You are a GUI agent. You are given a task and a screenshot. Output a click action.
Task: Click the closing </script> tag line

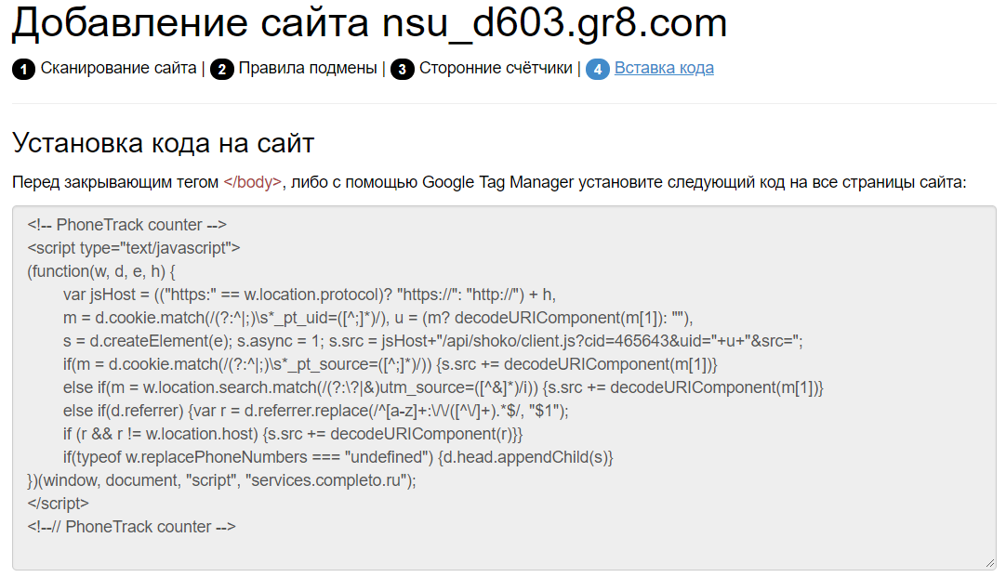tap(59, 504)
